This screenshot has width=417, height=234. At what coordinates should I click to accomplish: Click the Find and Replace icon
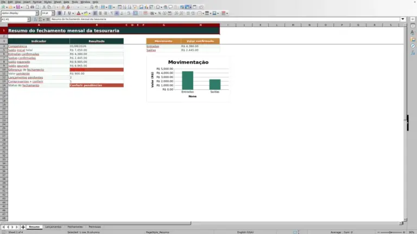pyautogui.click(x=91, y=7)
